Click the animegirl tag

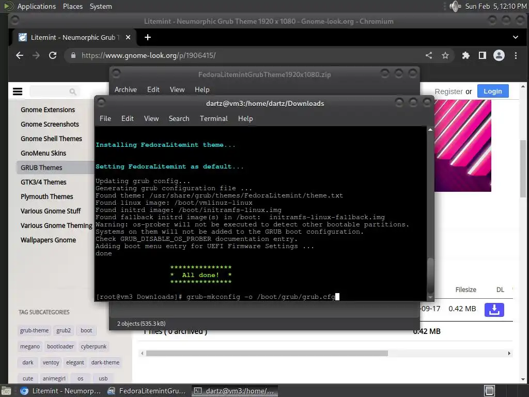54,378
